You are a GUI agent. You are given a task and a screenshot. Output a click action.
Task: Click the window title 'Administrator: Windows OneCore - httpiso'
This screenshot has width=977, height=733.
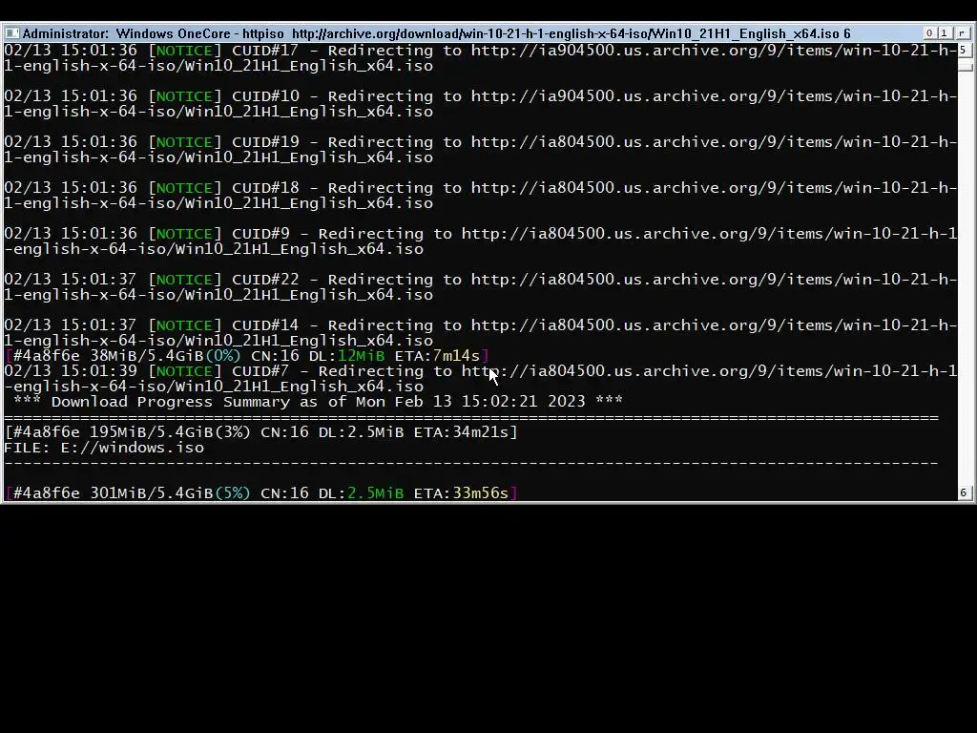click(x=154, y=33)
